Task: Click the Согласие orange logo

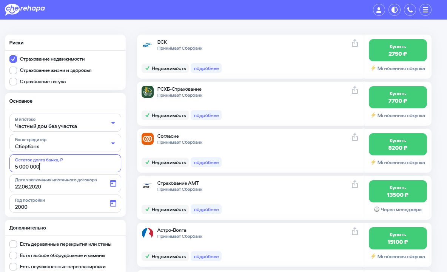Action: coord(147,139)
